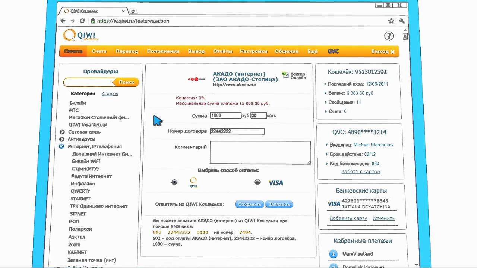
Task: Click the Всегда Онлайн badge icon
Action: tap(285, 75)
